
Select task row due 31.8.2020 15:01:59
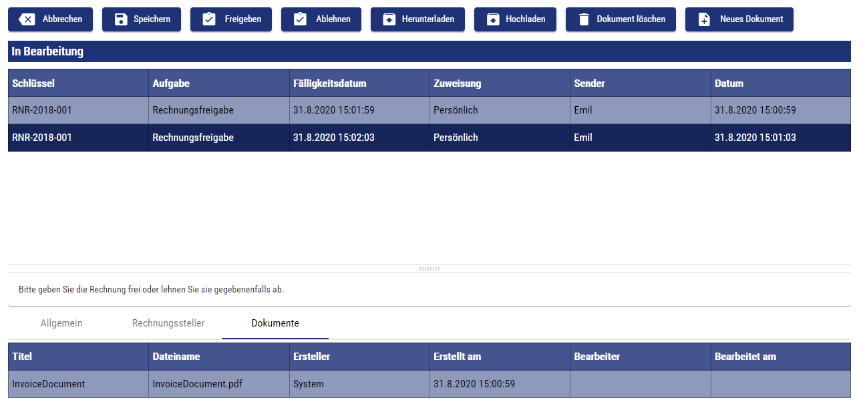pos(333,110)
